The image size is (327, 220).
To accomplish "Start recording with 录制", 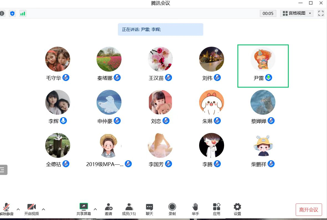I will [x=172, y=209].
